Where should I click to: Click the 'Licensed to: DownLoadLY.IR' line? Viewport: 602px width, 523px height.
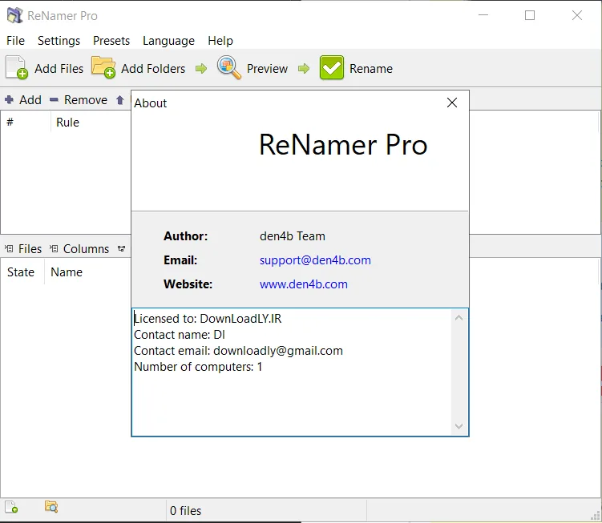pos(208,319)
